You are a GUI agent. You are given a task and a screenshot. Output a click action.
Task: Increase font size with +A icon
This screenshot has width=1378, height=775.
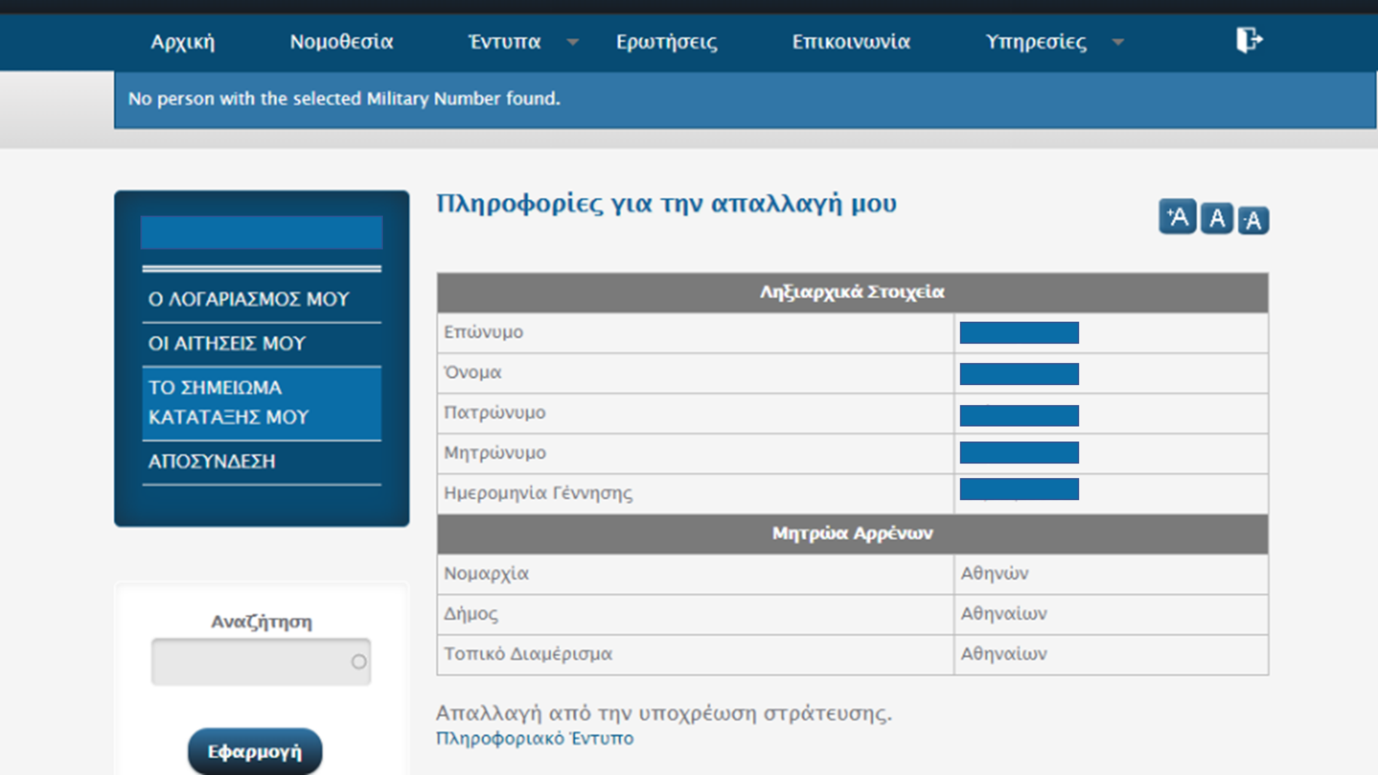point(1177,216)
